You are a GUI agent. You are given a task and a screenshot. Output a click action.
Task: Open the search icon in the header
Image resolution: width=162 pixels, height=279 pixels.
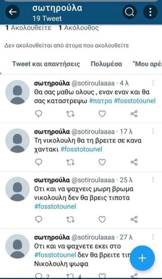pos(129,11)
